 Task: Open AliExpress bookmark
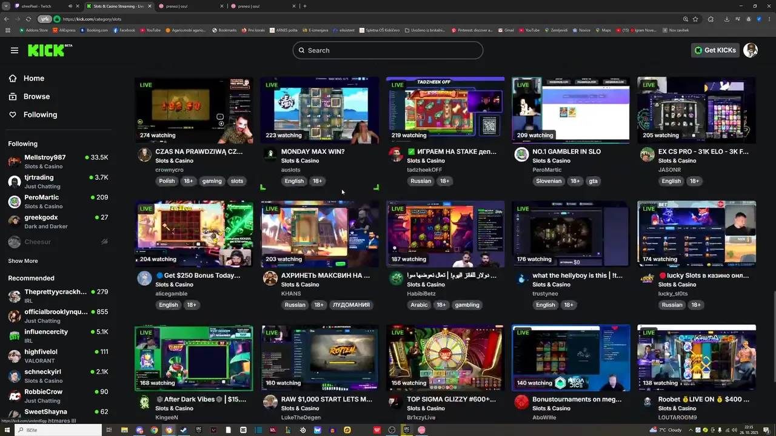(x=64, y=30)
